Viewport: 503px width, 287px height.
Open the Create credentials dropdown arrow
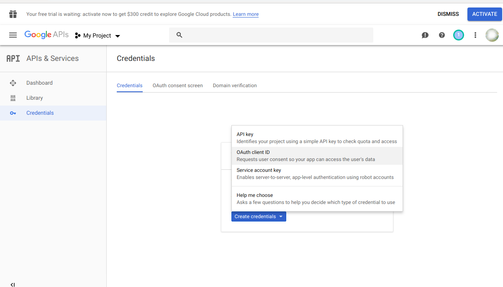[281, 217]
